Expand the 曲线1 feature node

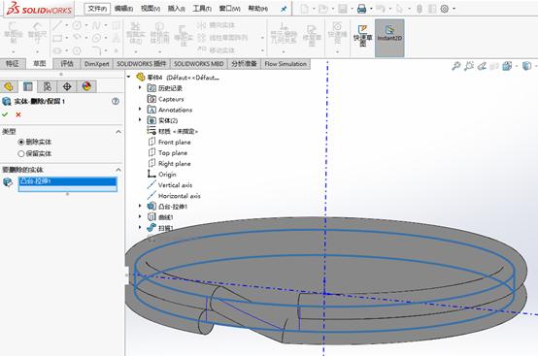pyautogui.click(x=140, y=216)
